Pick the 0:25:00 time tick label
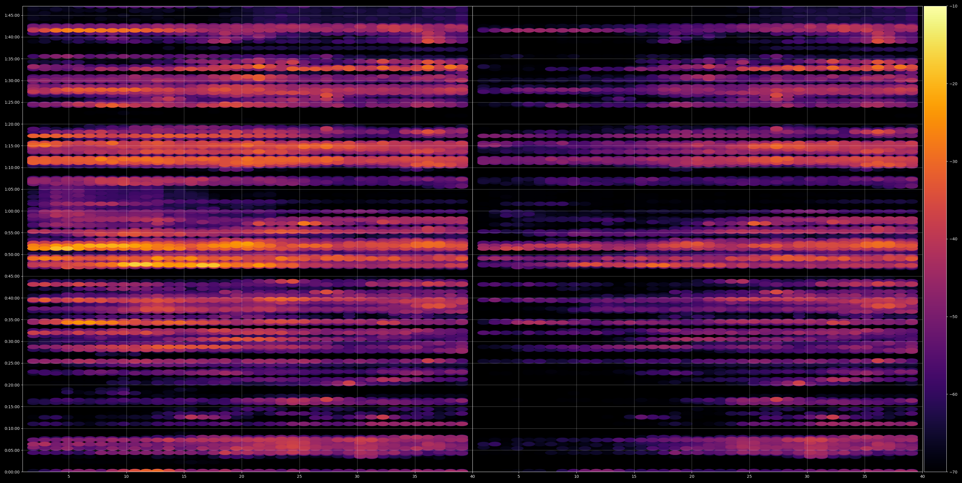Image resolution: width=962 pixels, height=483 pixels. point(12,363)
